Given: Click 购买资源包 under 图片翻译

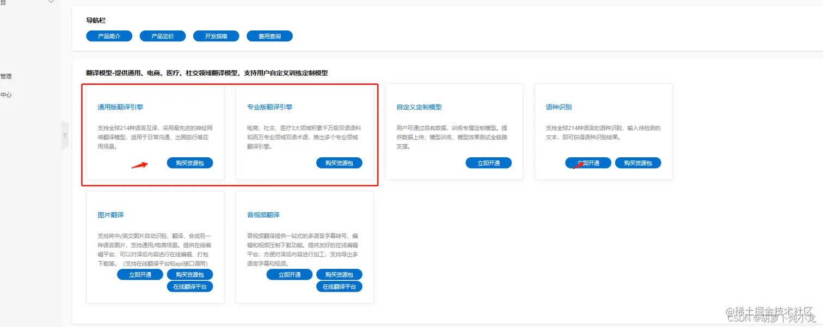Looking at the screenshot, I should pyautogui.click(x=190, y=274).
